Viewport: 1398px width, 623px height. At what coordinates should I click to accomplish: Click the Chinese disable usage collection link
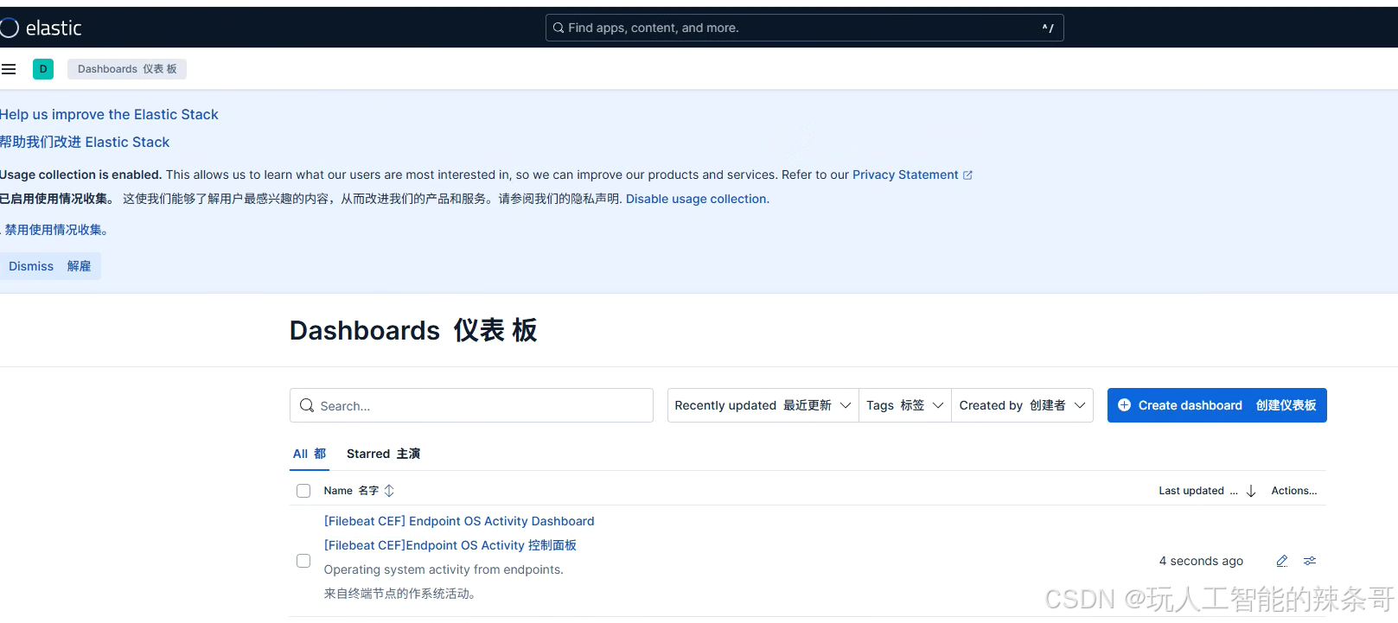point(55,230)
